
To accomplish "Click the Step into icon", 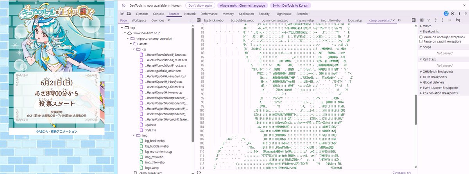I will (x=436, y=20).
